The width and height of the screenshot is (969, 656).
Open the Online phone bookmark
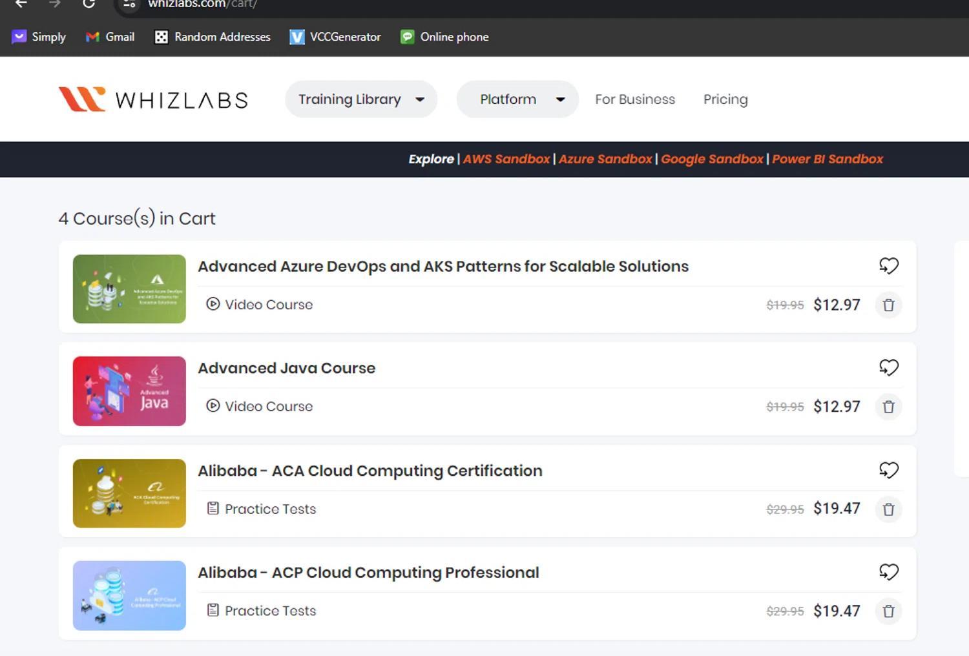point(444,37)
